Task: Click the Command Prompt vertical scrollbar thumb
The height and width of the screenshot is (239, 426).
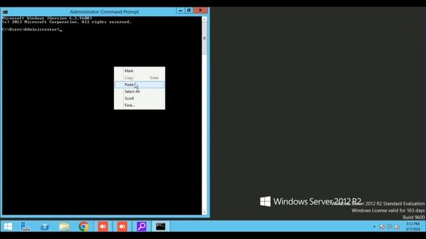Action: click(204, 39)
